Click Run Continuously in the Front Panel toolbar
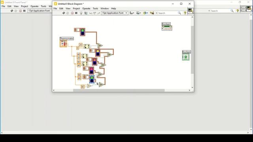Image resolution: width=253 pixels, height=142 pixels. point(16,11)
